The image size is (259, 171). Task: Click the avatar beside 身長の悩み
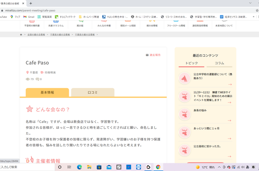tap(185, 114)
